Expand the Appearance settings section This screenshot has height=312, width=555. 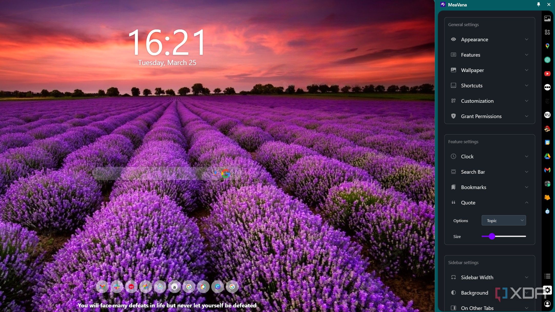[x=489, y=39]
